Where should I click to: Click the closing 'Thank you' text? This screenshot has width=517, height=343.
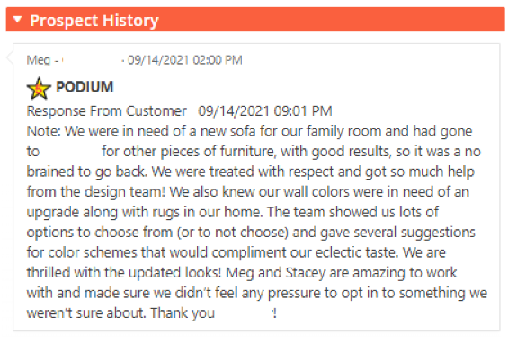[x=183, y=313]
